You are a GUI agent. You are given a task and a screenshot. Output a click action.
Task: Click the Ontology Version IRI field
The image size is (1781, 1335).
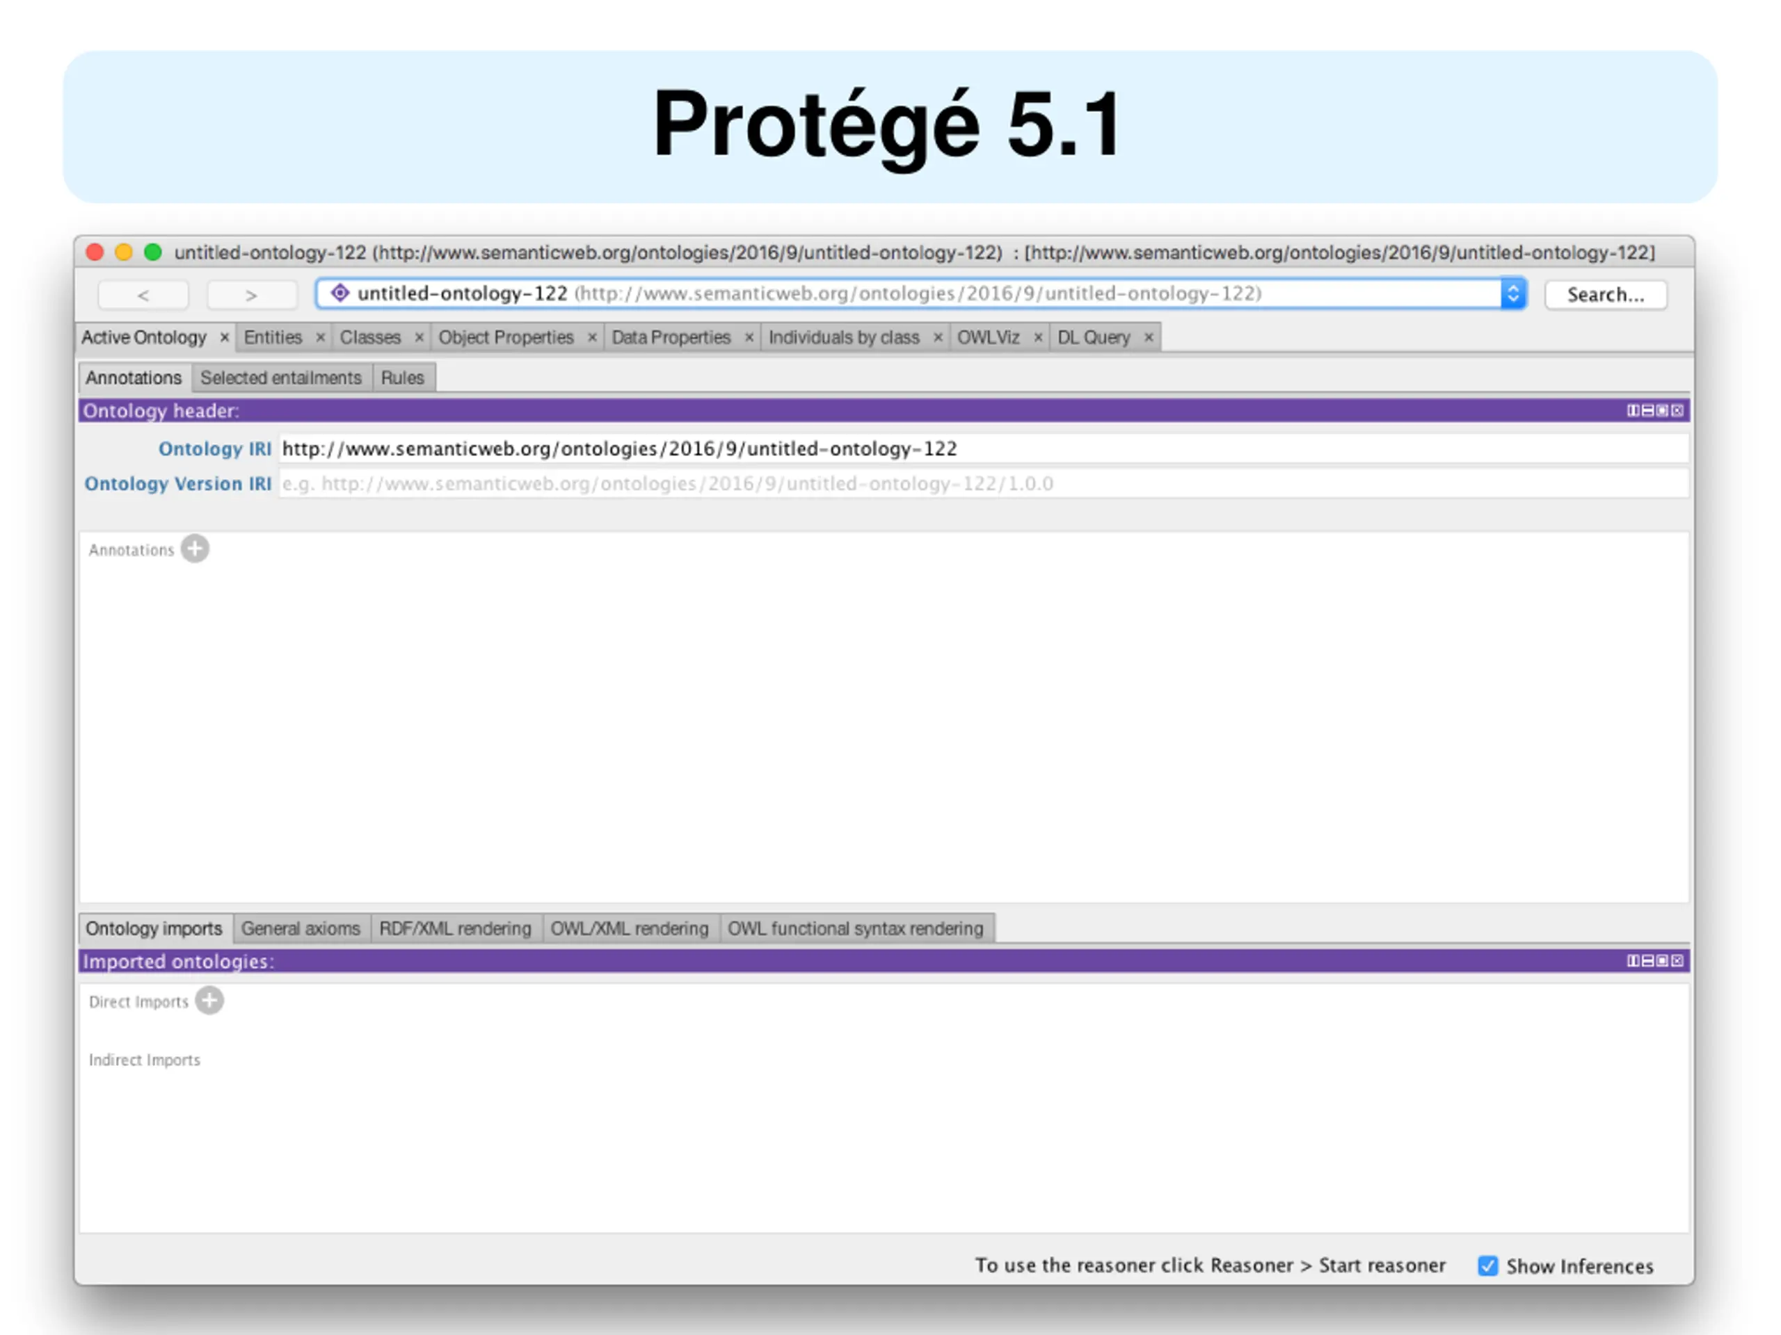(983, 484)
